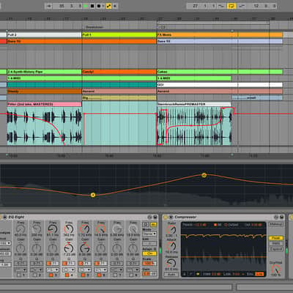The height and width of the screenshot is (293, 293).
Task: Toggle the yellow loop switch
Action: pyautogui.click(x=231, y=6)
